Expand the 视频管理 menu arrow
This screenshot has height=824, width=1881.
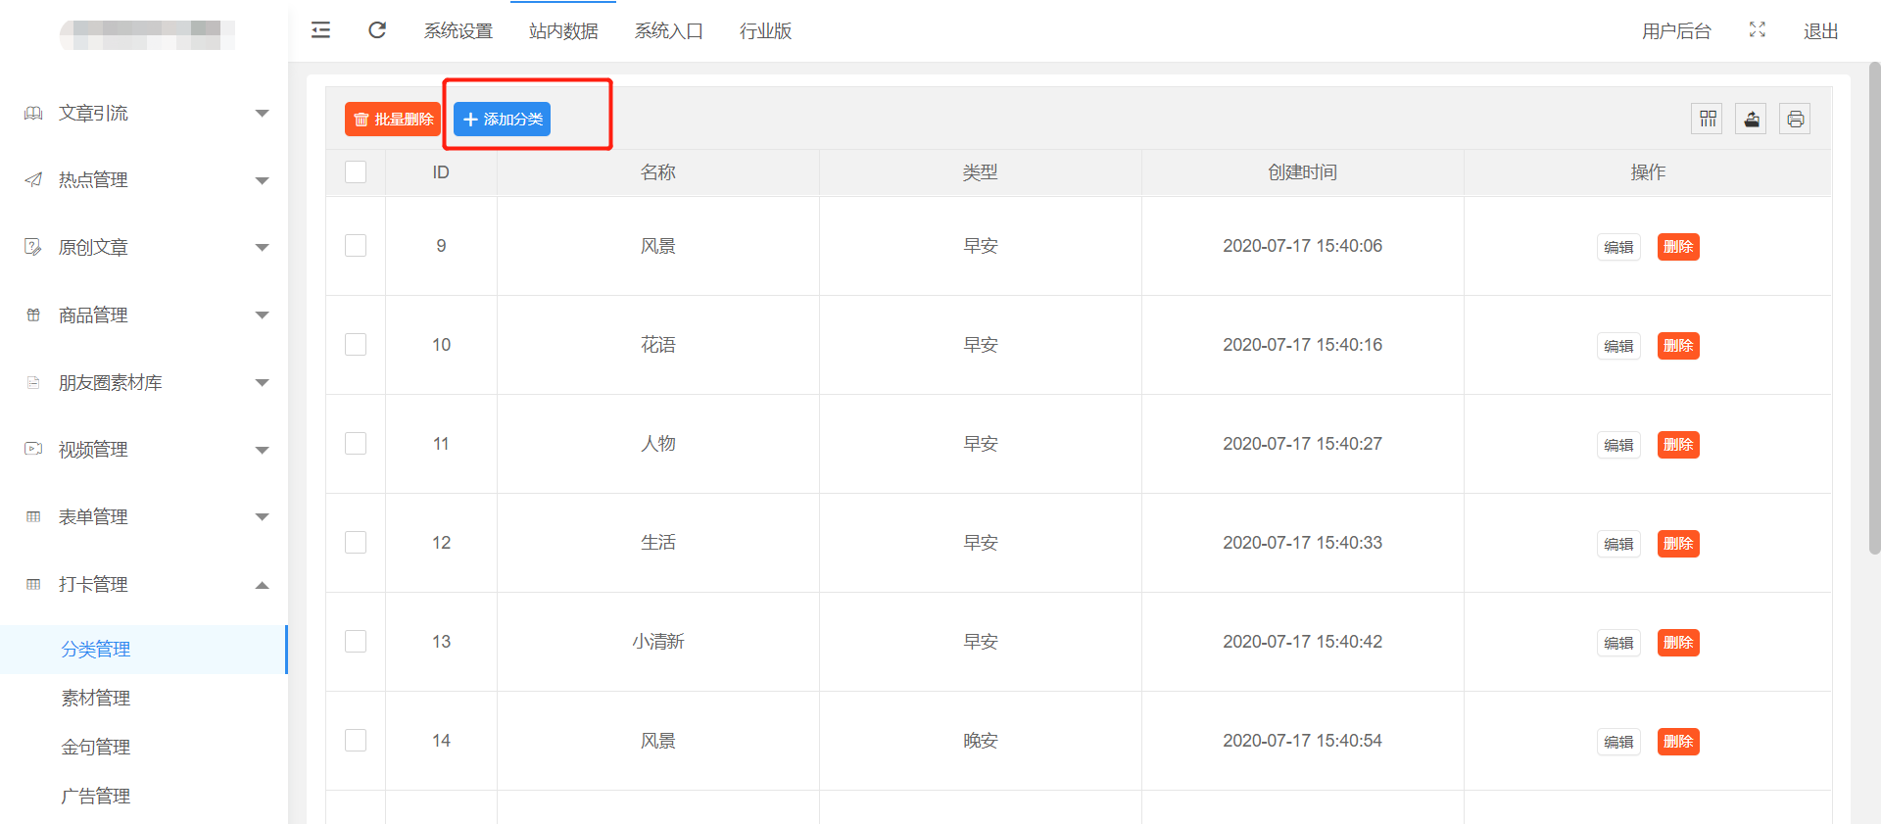coord(262,451)
